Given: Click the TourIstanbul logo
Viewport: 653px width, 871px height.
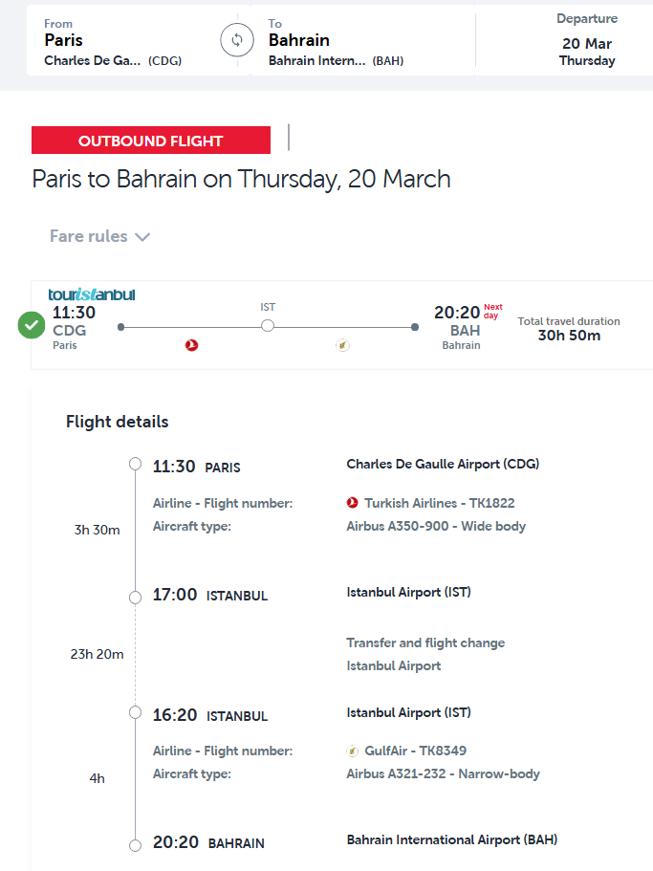Looking at the screenshot, I should point(92,294).
